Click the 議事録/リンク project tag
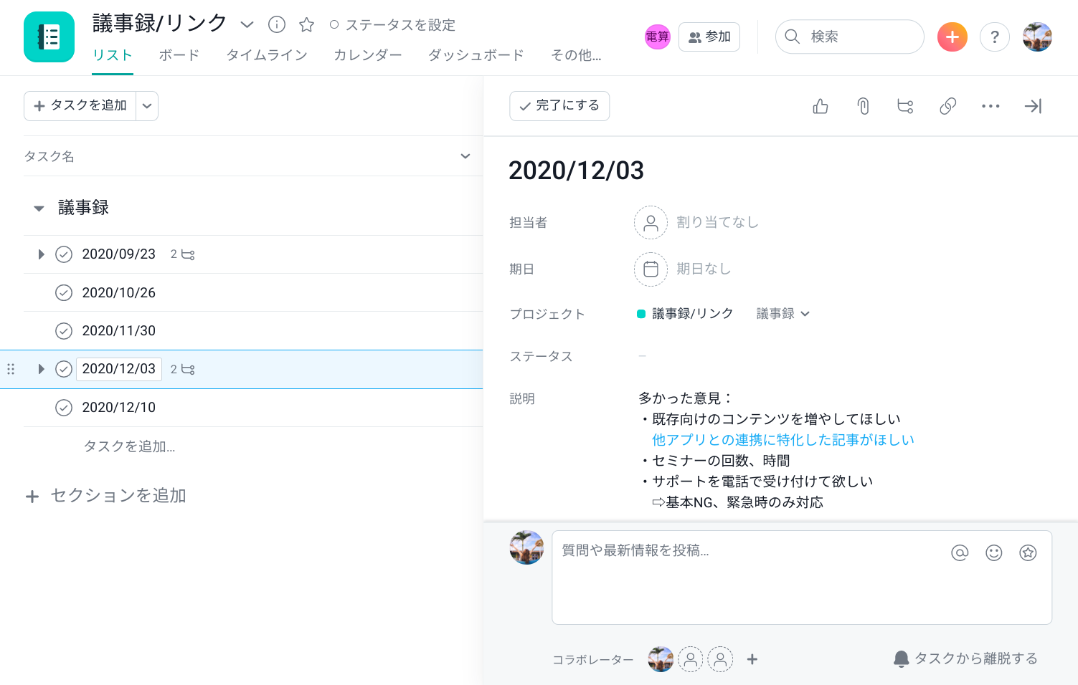This screenshot has height=685, width=1078. (692, 314)
